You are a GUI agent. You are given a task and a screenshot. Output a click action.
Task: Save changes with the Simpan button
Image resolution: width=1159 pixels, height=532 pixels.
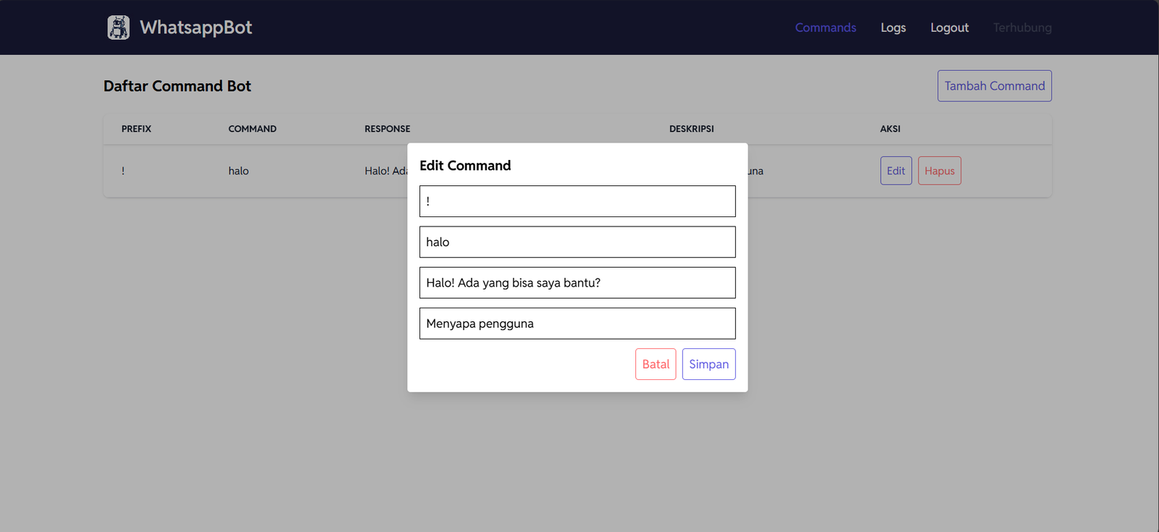[708, 364]
